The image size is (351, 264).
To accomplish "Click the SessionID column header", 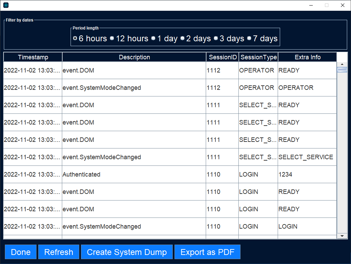I will point(222,57).
